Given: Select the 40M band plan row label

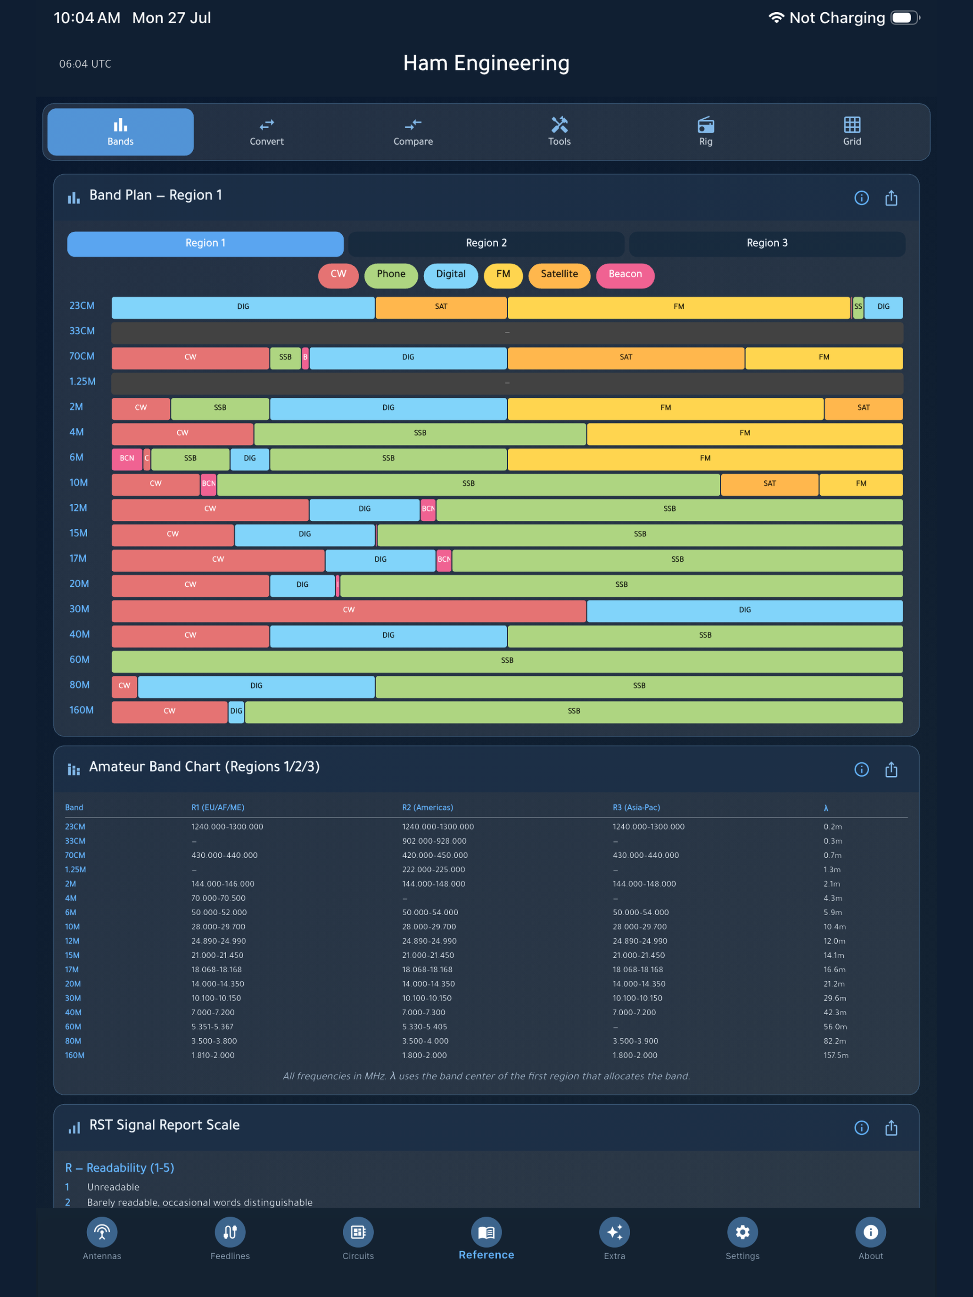Looking at the screenshot, I should [80, 634].
